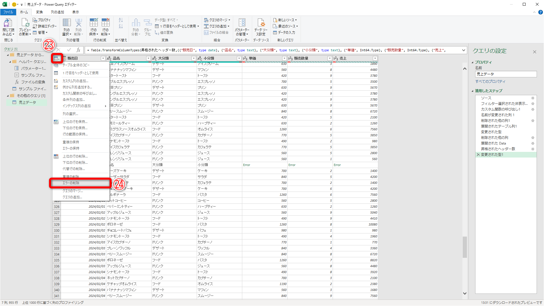Click the query name input field
Image resolution: width=544 pixels, height=306 pixels.
[x=506, y=74]
